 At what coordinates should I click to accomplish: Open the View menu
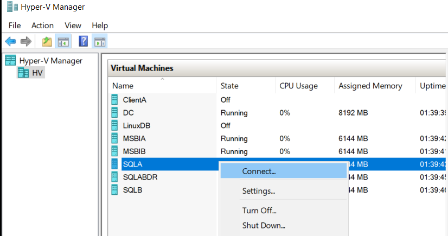point(73,25)
